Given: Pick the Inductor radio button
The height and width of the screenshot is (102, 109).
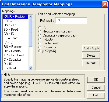Looking at the screenshot, I should pyautogui.click(x=40, y=39).
